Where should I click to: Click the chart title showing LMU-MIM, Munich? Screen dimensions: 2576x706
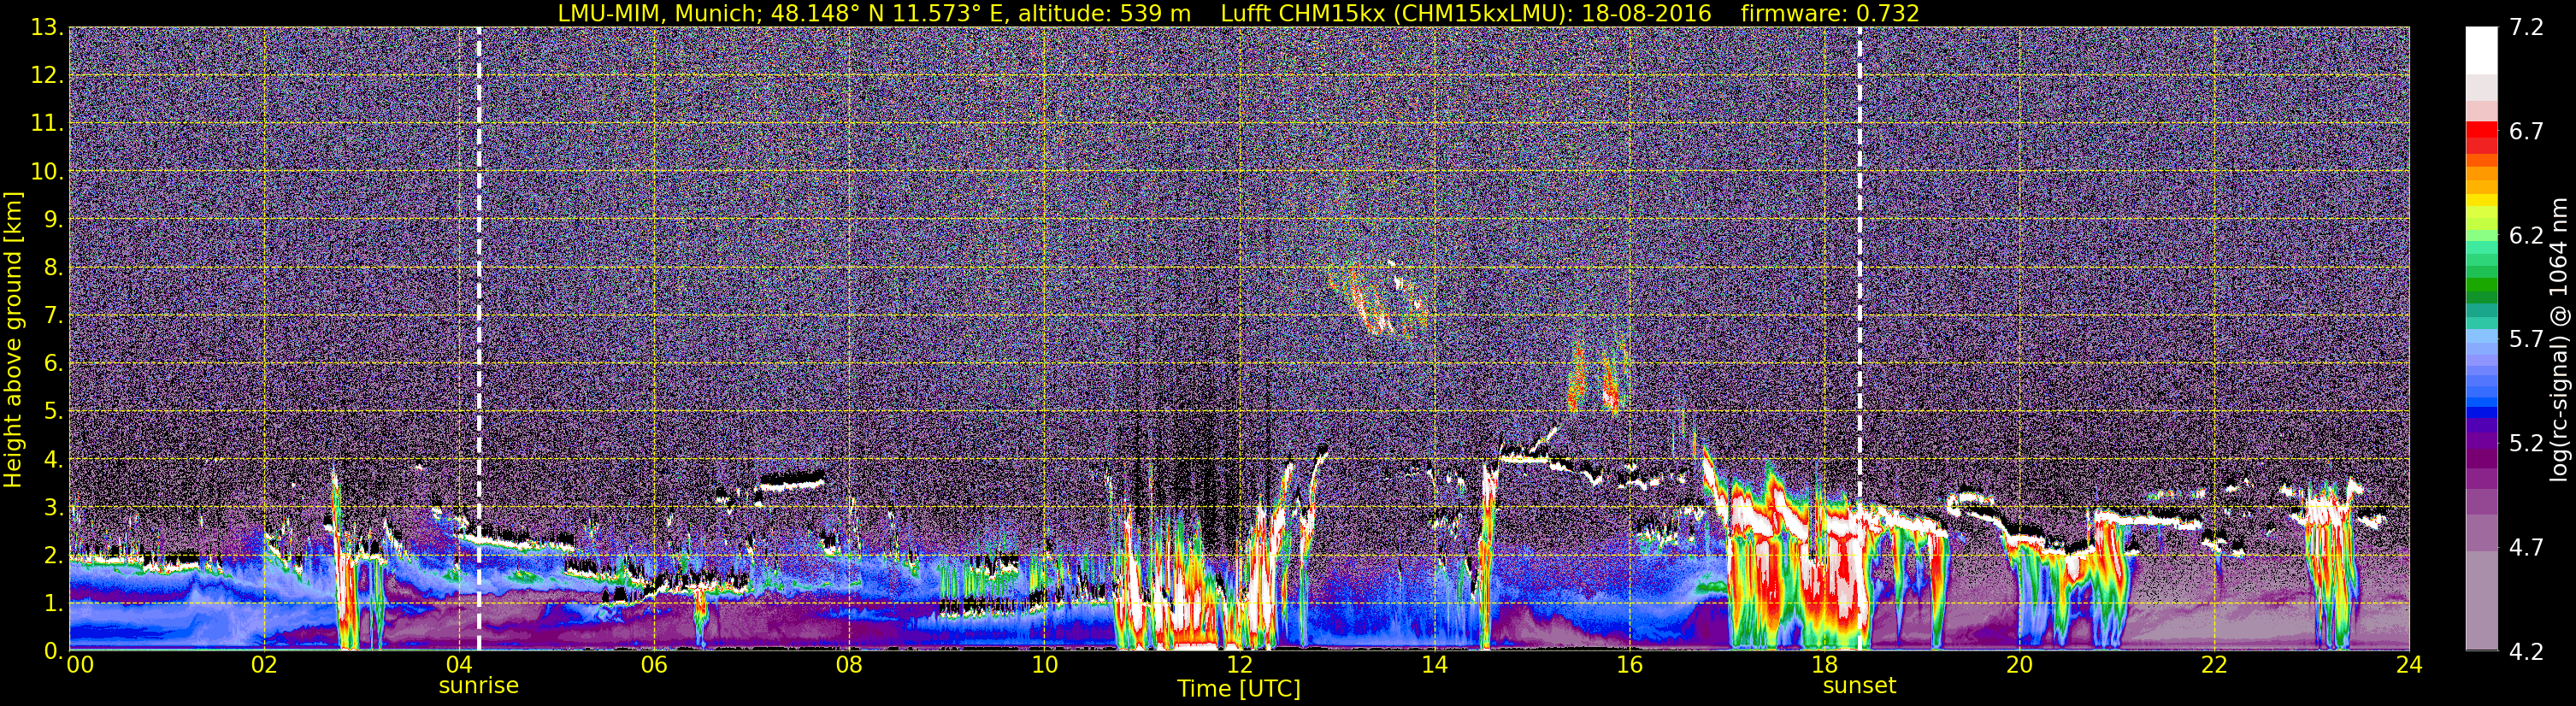pos(1238,13)
